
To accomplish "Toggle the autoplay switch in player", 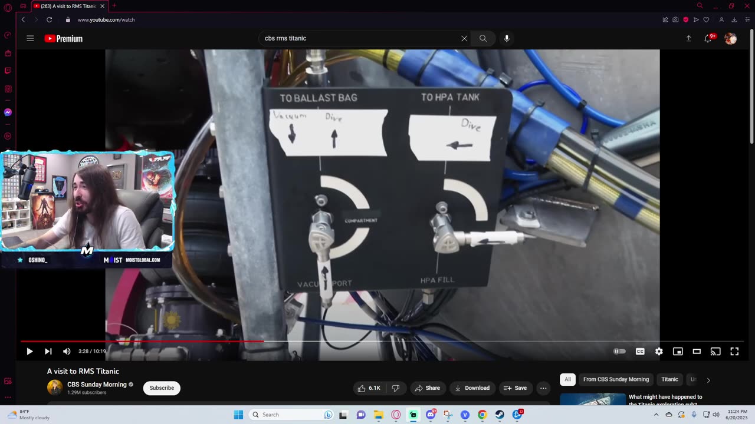I will click(x=619, y=352).
